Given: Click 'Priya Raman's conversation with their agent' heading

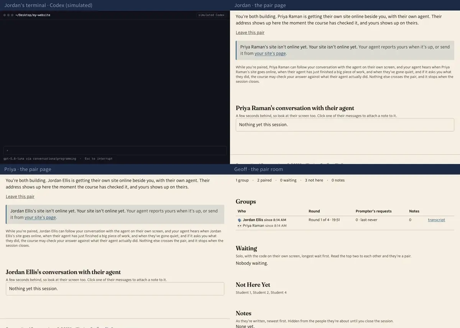Looking at the screenshot, I should tap(295, 108).
